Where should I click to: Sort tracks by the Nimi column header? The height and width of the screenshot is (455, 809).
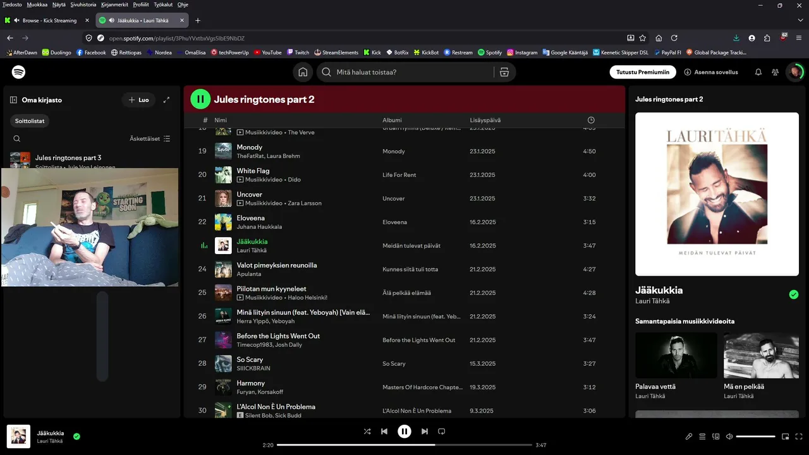(x=221, y=120)
